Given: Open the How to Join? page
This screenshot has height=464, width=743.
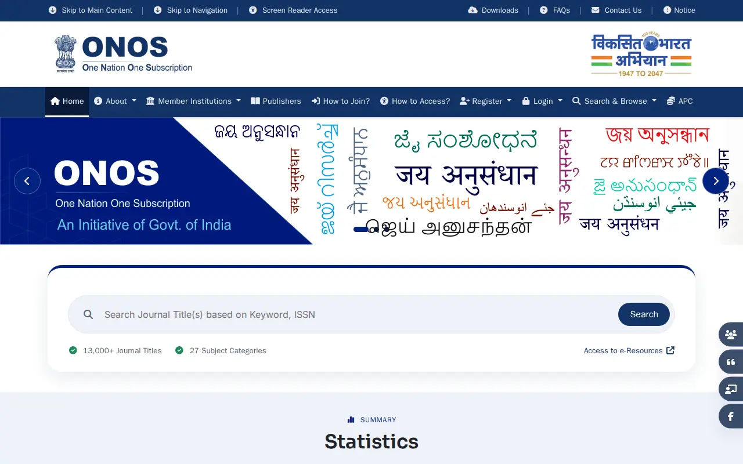Looking at the screenshot, I should pyautogui.click(x=340, y=101).
